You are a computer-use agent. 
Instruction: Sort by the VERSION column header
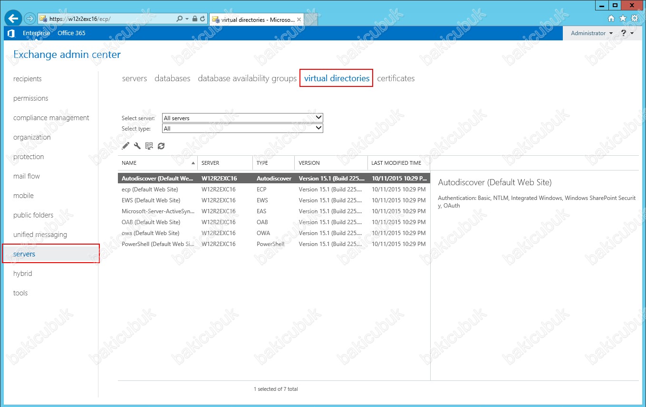331,163
